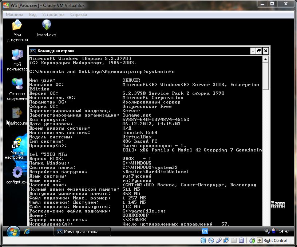Click the virtualization (V chip) indicator icon
The height and width of the screenshot is (247, 297).
pyautogui.click(x=242, y=240)
